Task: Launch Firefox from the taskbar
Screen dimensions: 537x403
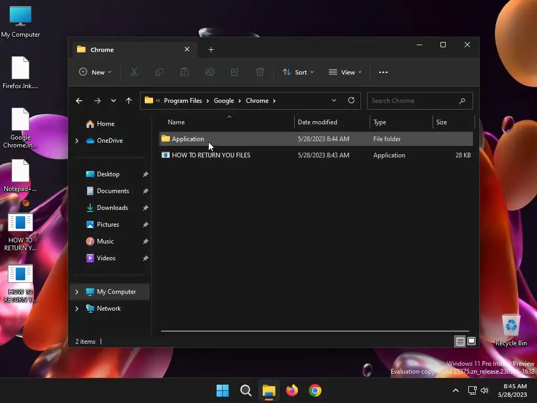Action: click(x=292, y=390)
